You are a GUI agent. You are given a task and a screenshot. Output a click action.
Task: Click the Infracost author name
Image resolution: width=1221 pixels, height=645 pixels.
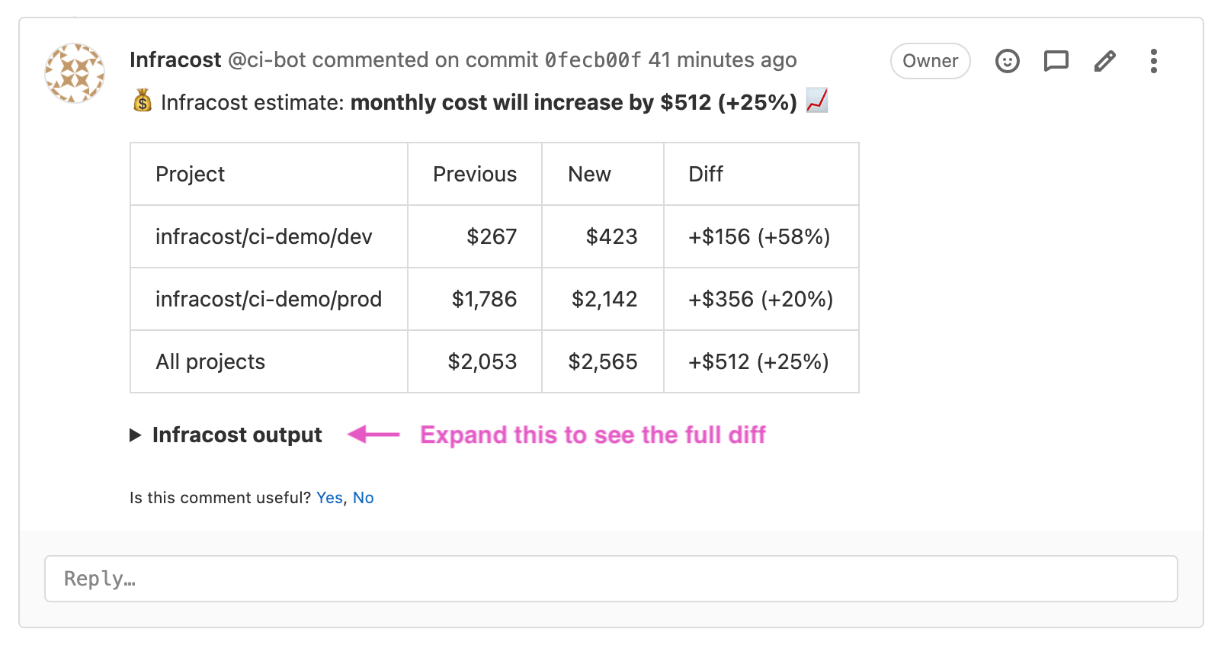pos(175,59)
